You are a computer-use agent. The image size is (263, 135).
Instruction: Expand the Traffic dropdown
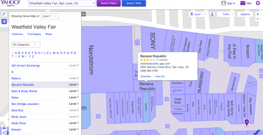(226, 14)
